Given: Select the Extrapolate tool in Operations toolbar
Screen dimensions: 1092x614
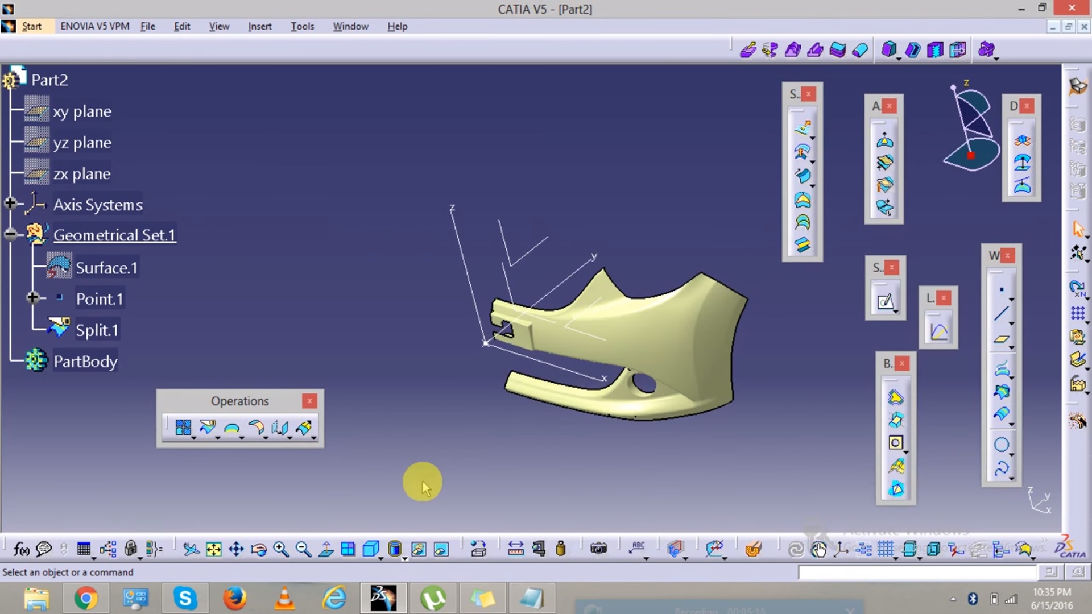Looking at the screenshot, I should click(304, 427).
